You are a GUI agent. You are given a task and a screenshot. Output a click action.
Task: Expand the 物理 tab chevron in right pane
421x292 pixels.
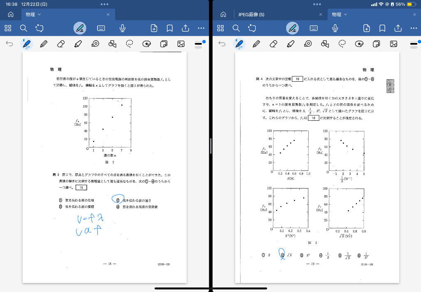coord(346,14)
